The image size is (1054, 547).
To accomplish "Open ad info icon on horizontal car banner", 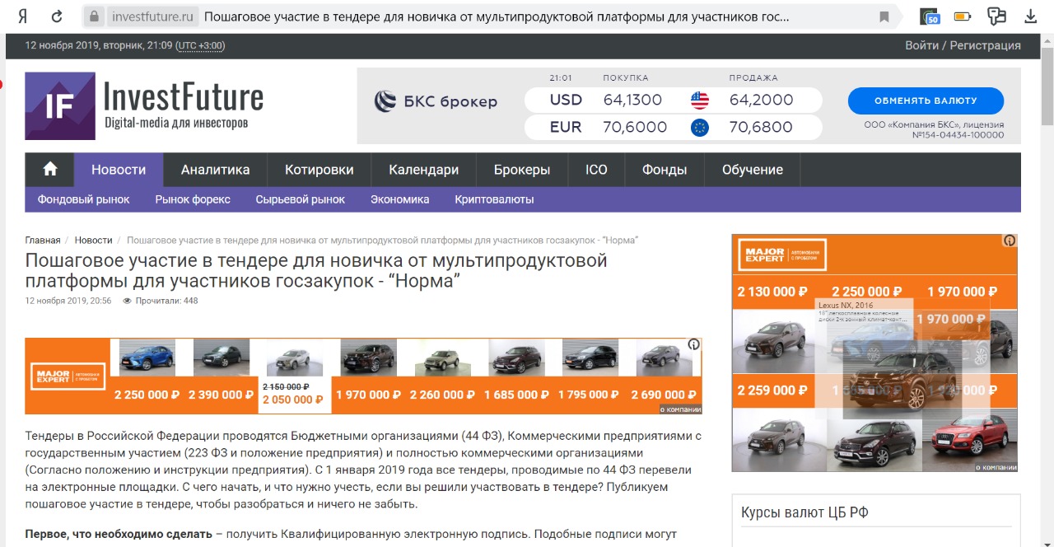I will [694, 345].
